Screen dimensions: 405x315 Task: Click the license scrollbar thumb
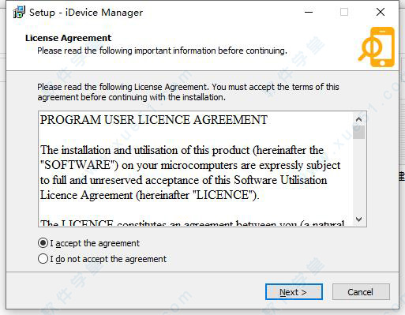click(x=358, y=132)
